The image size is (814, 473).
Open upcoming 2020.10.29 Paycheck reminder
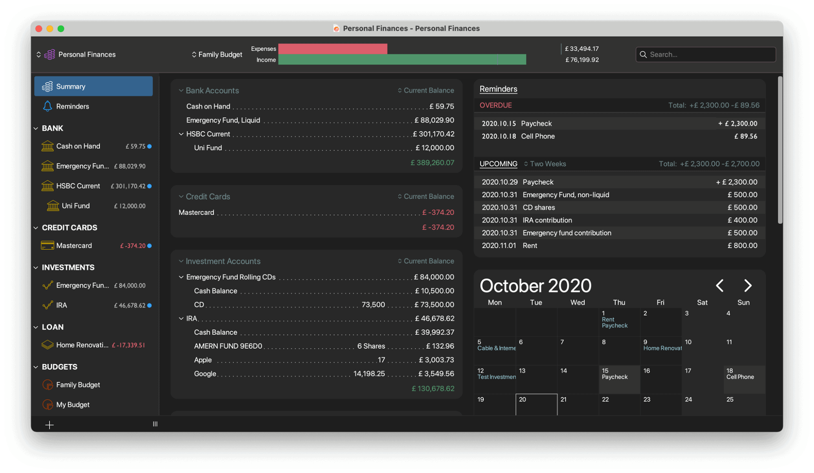point(619,182)
